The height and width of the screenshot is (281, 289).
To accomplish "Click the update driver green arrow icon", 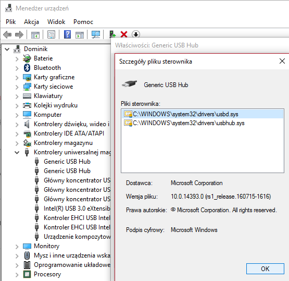I will coord(112,34).
